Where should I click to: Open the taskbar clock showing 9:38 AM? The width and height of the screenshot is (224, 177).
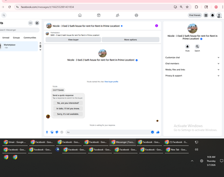tap(211, 161)
